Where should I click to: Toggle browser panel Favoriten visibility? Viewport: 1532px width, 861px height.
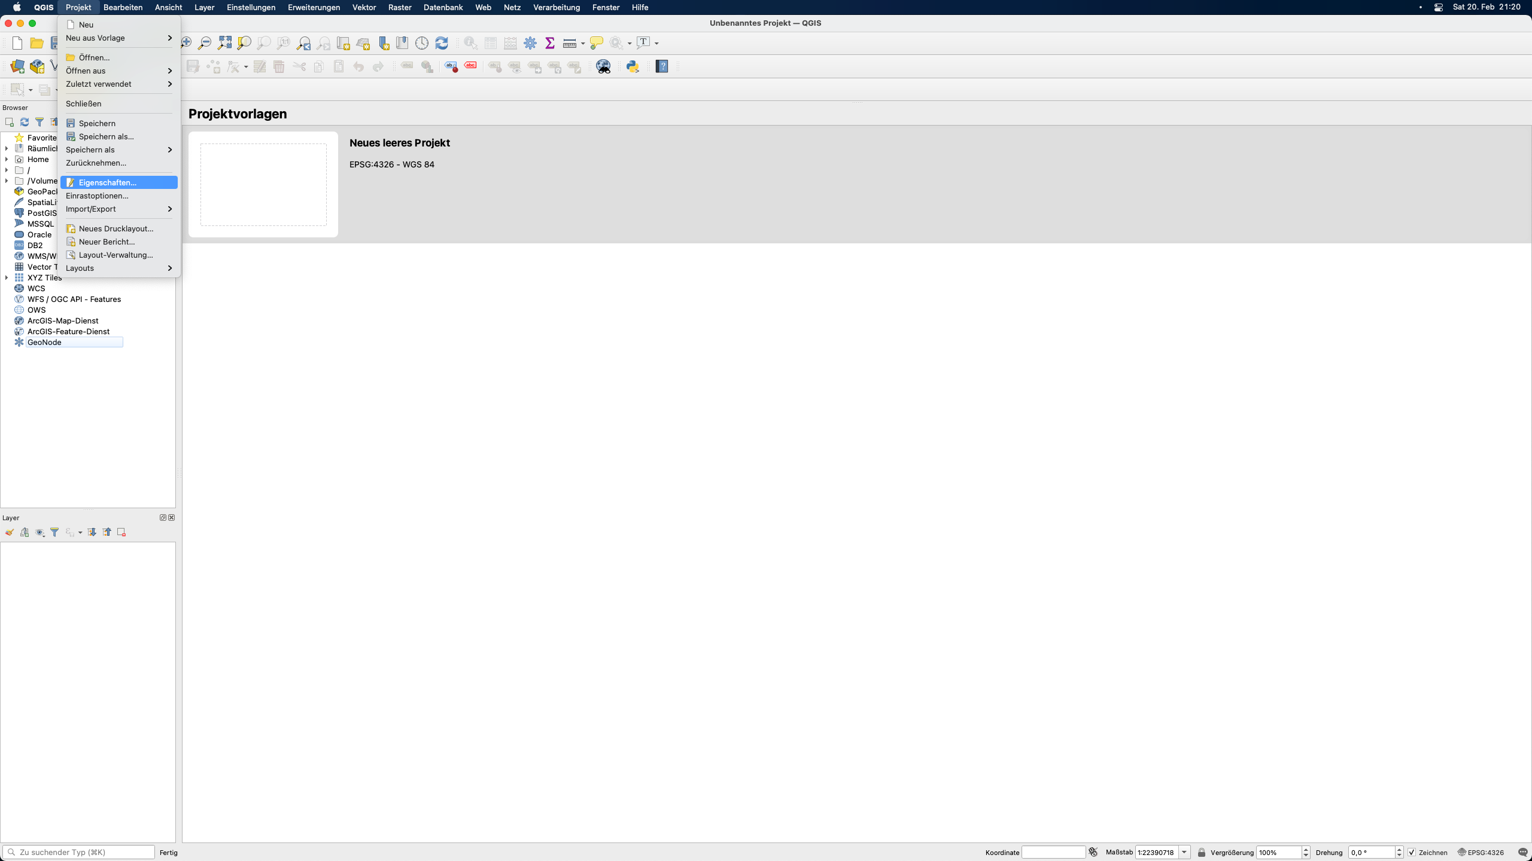click(7, 137)
